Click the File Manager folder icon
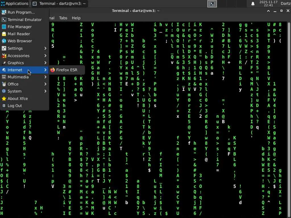291x218 pixels. tap(4, 27)
